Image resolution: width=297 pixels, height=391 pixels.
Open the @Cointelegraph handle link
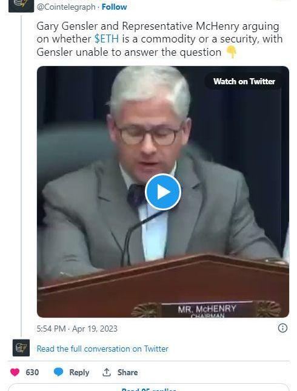(66, 7)
